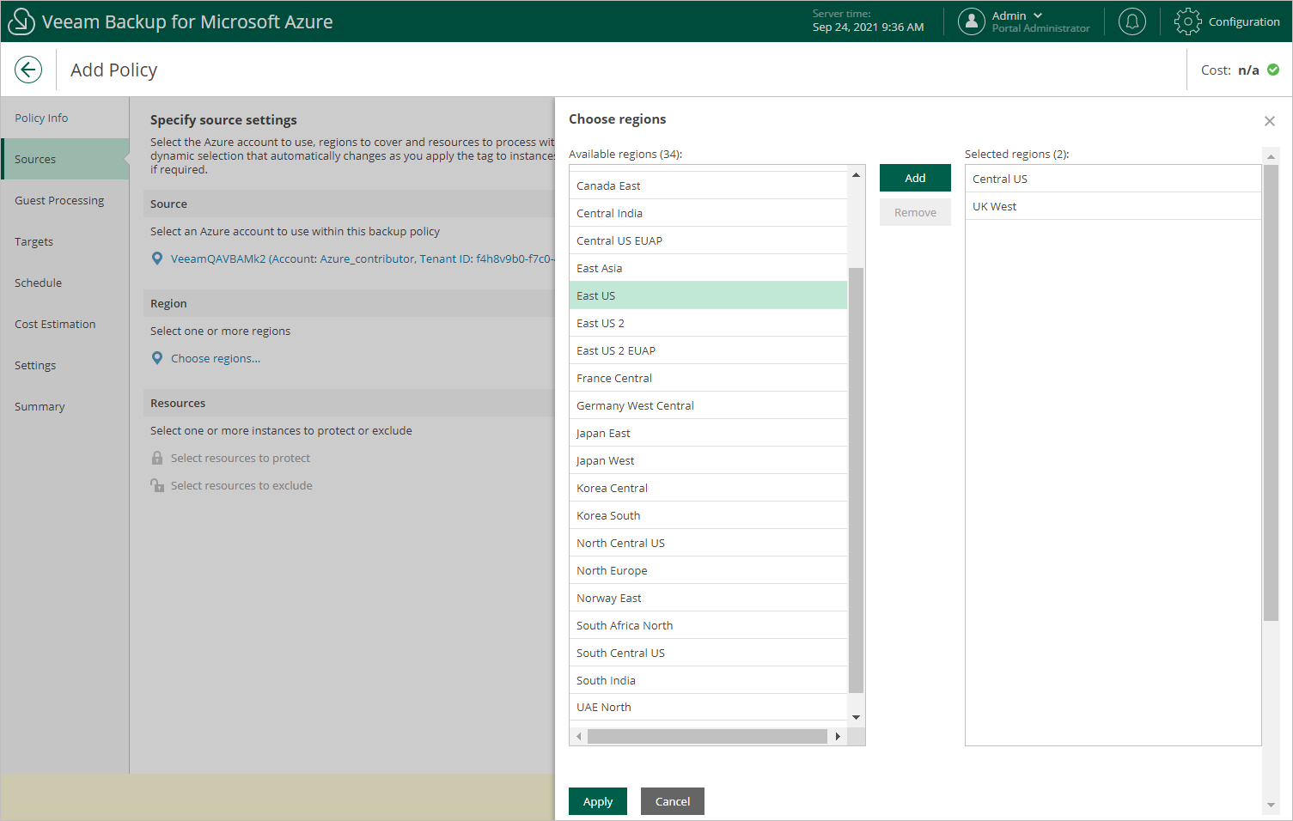The width and height of the screenshot is (1293, 821).
Task: Click the Add button
Action: click(915, 178)
